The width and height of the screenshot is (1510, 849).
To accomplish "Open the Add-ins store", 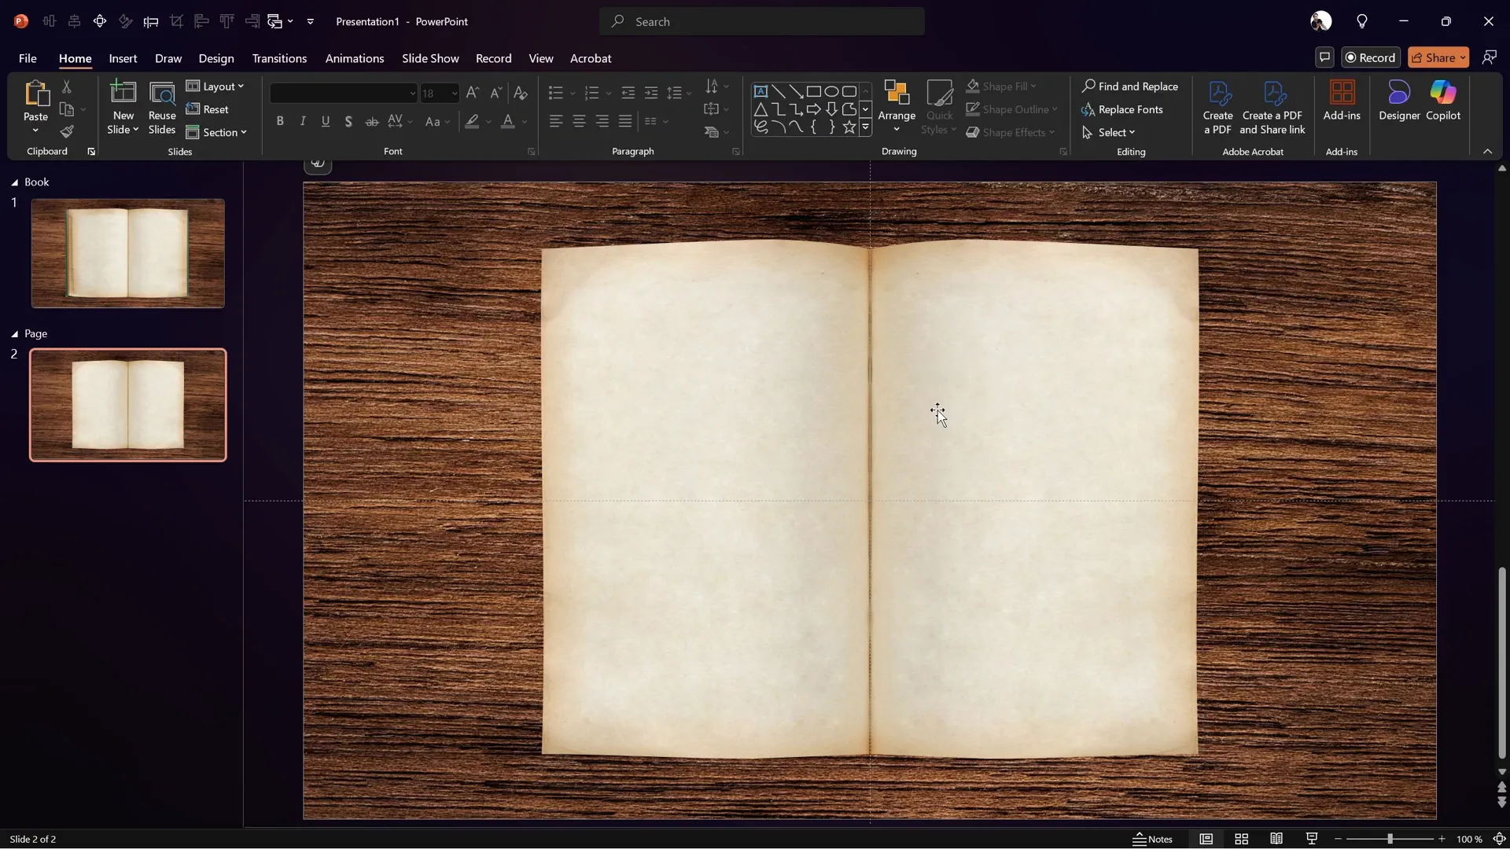I will 1342,101.
